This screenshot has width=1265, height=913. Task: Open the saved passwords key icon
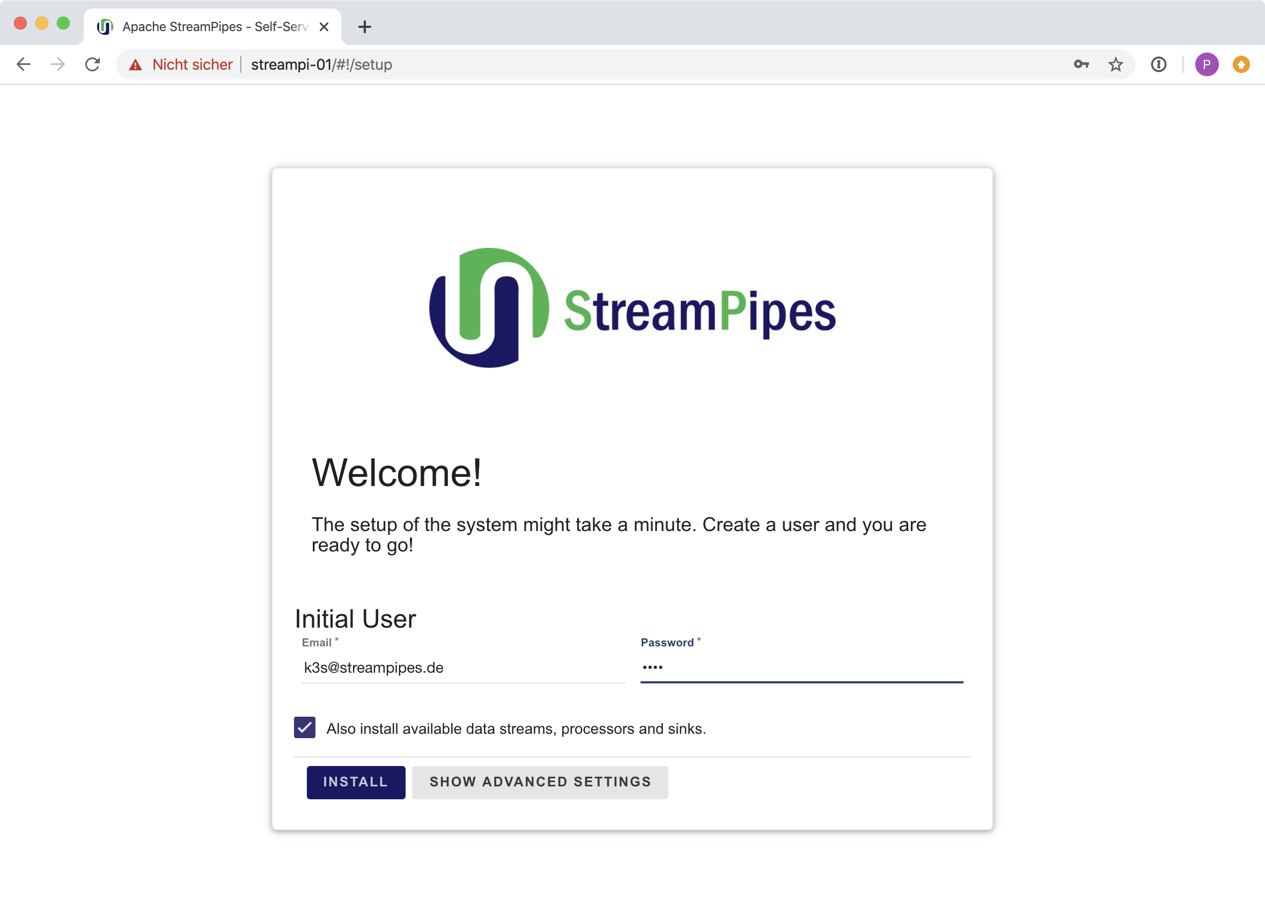1081,65
